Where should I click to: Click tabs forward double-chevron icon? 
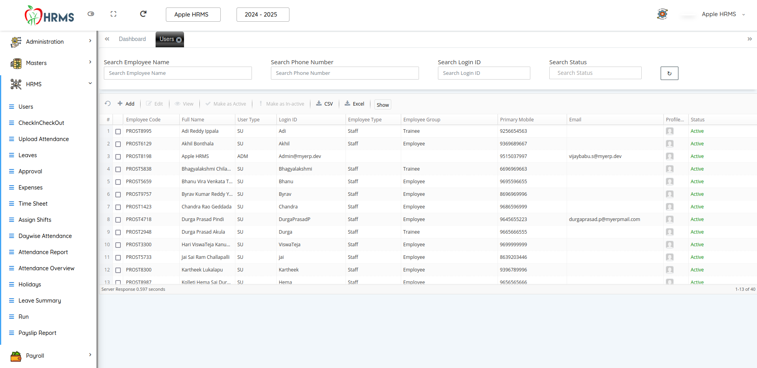pos(749,39)
